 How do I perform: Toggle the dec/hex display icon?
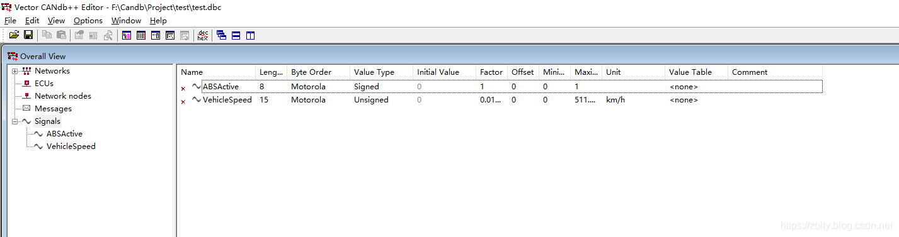click(202, 35)
